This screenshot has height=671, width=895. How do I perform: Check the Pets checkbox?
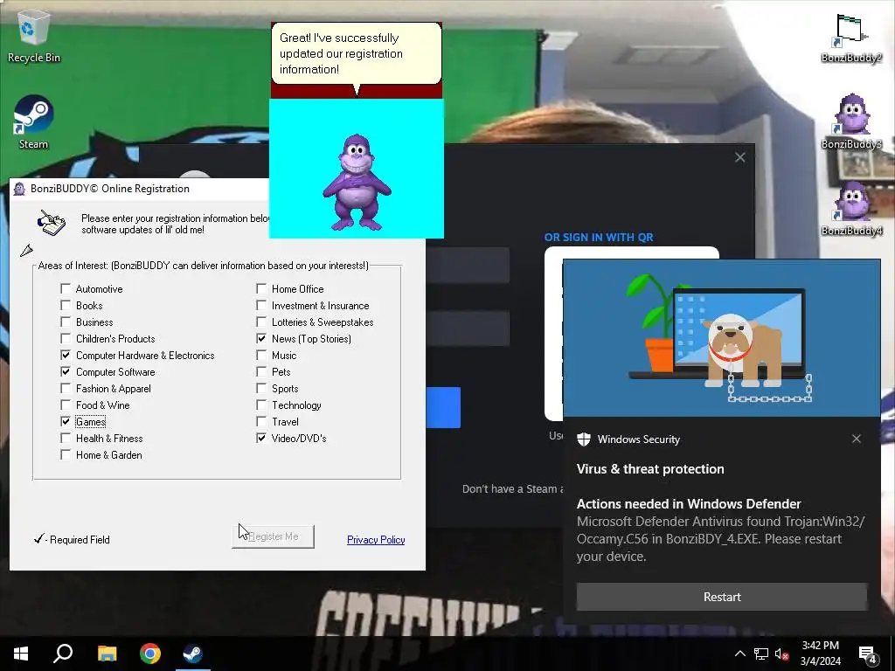tap(261, 371)
